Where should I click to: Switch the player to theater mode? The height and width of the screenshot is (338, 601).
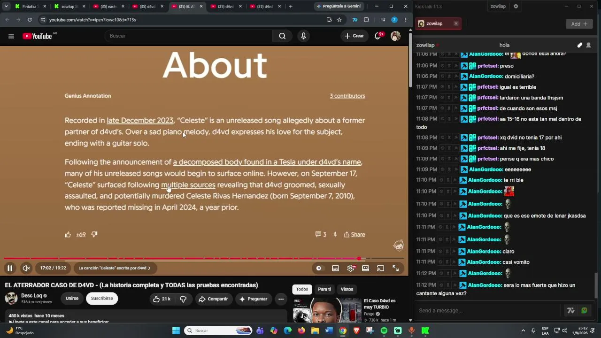coord(365,268)
